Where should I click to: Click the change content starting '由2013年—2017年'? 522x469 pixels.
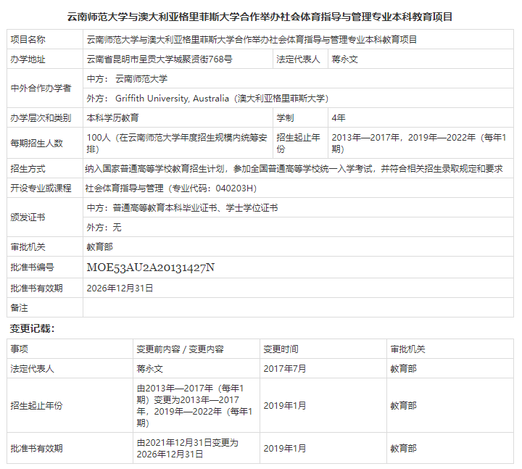[x=194, y=406]
